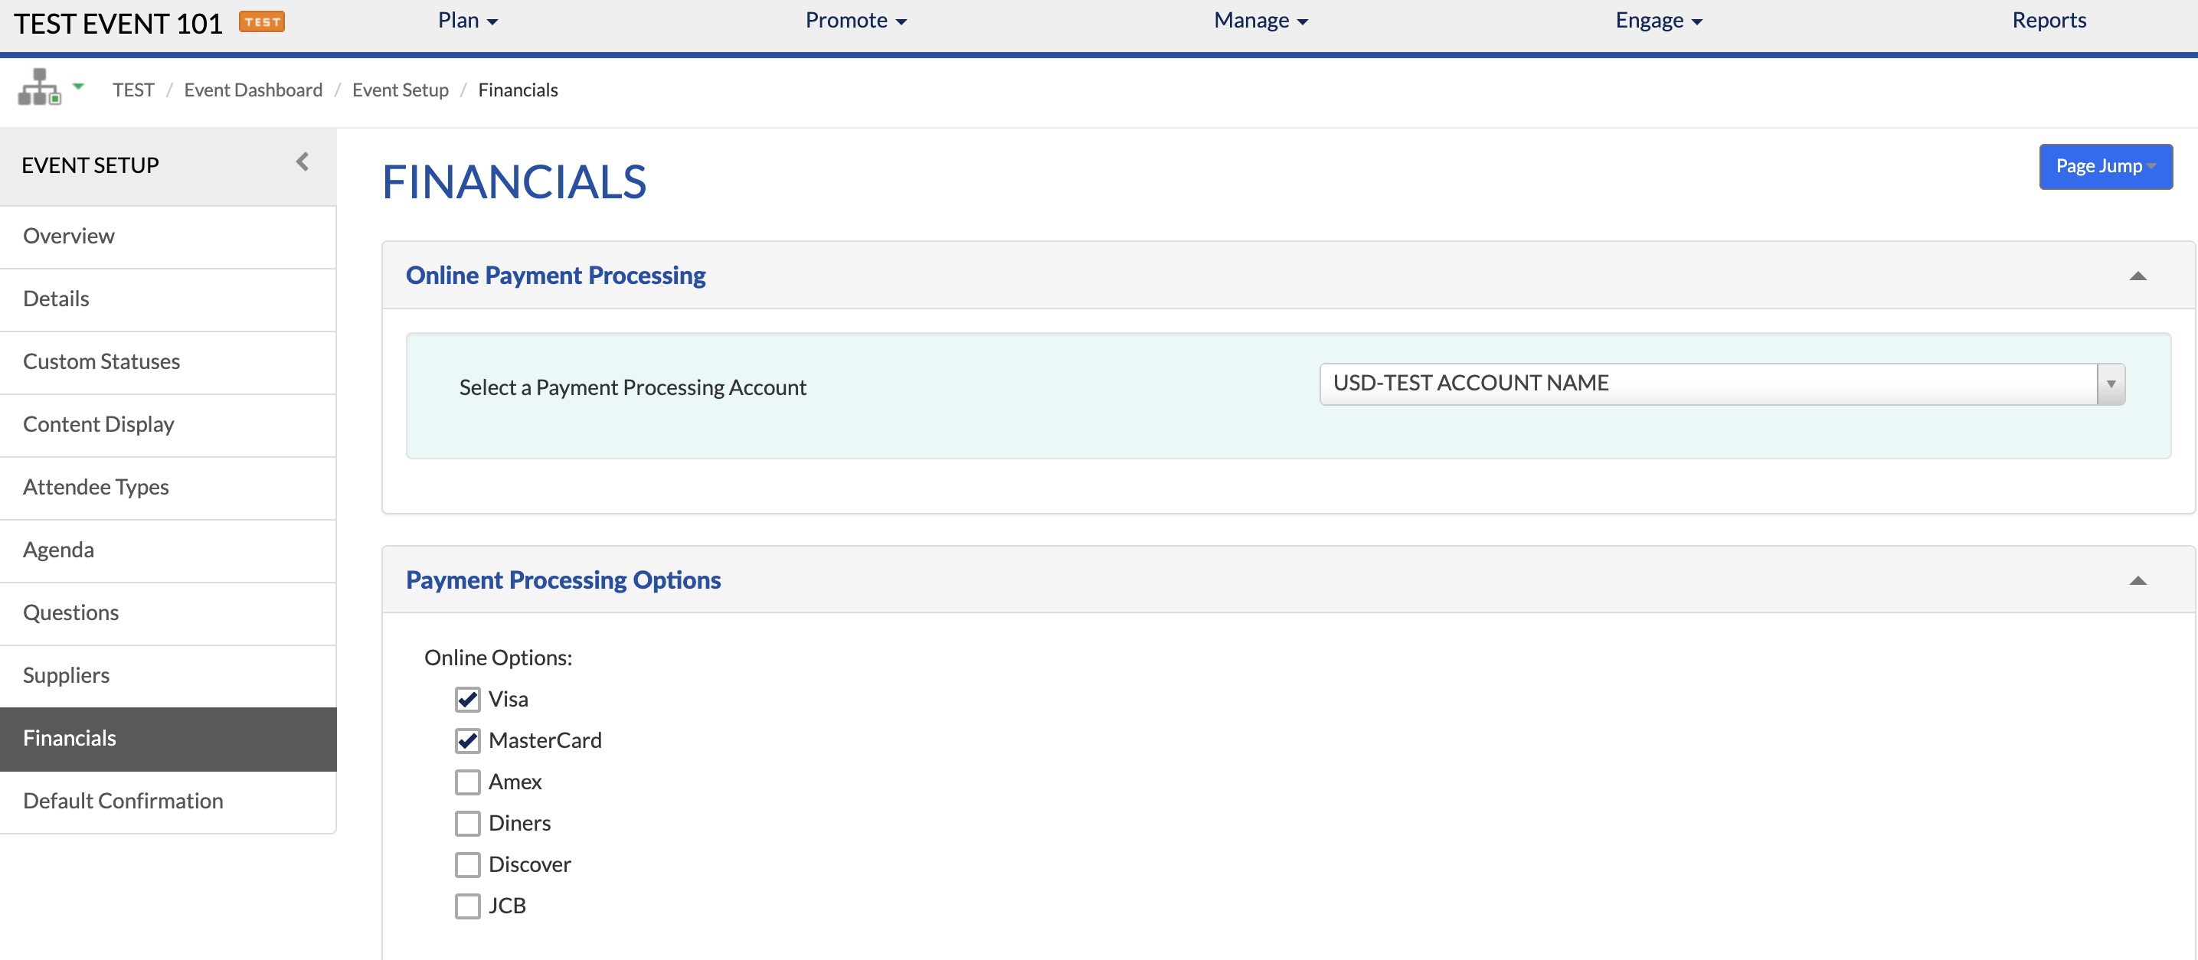
Task: Collapse the Event Setup sidebar chevron
Action: pos(302,162)
